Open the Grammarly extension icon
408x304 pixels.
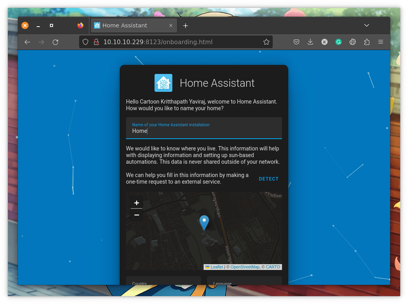click(339, 42)
